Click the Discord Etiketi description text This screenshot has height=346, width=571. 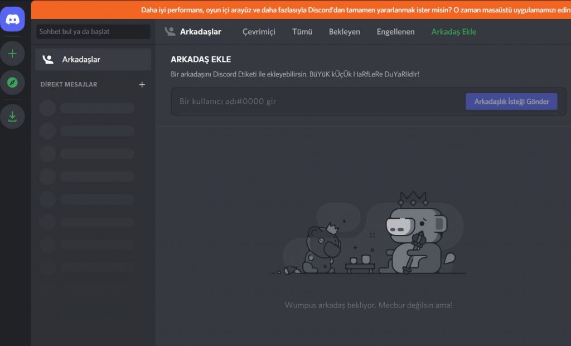point(294,74)
